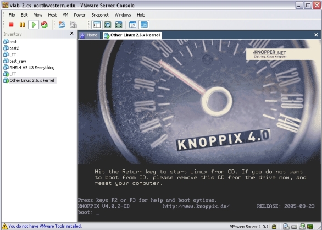Click the floppy drive device status icon
This screenshot has width=322, height=230.
pos(302,227)
